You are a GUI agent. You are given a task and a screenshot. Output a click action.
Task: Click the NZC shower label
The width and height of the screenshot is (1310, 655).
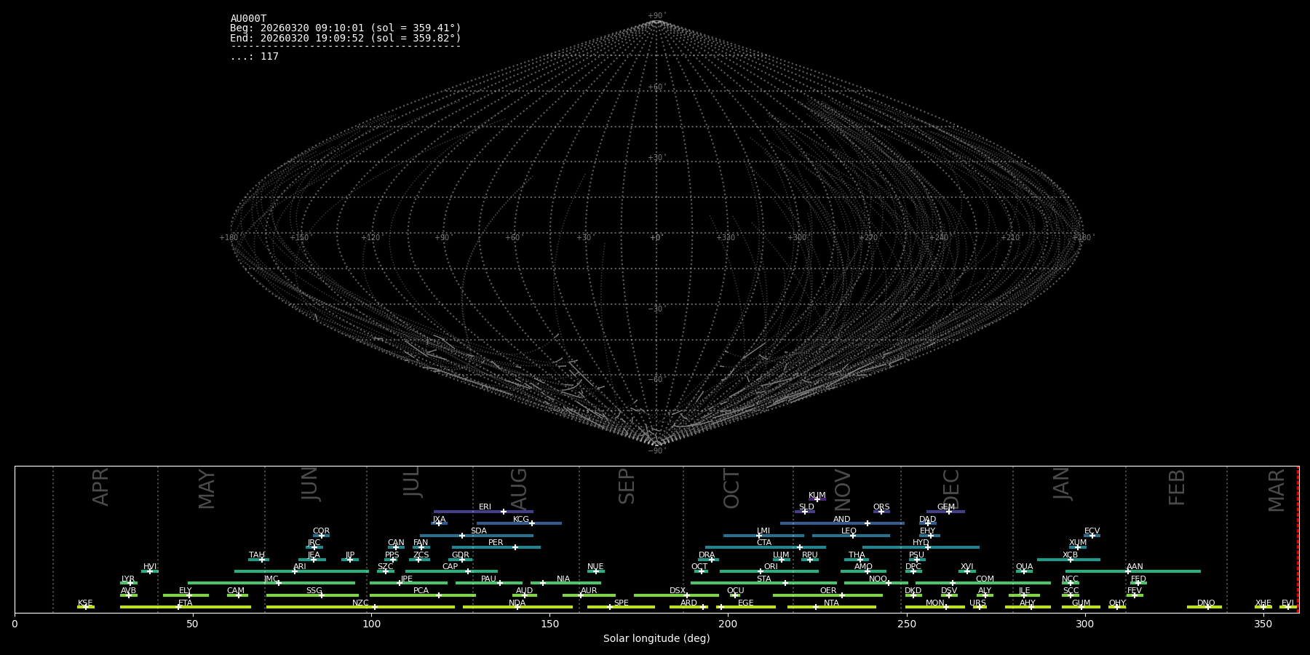[360, 603]
